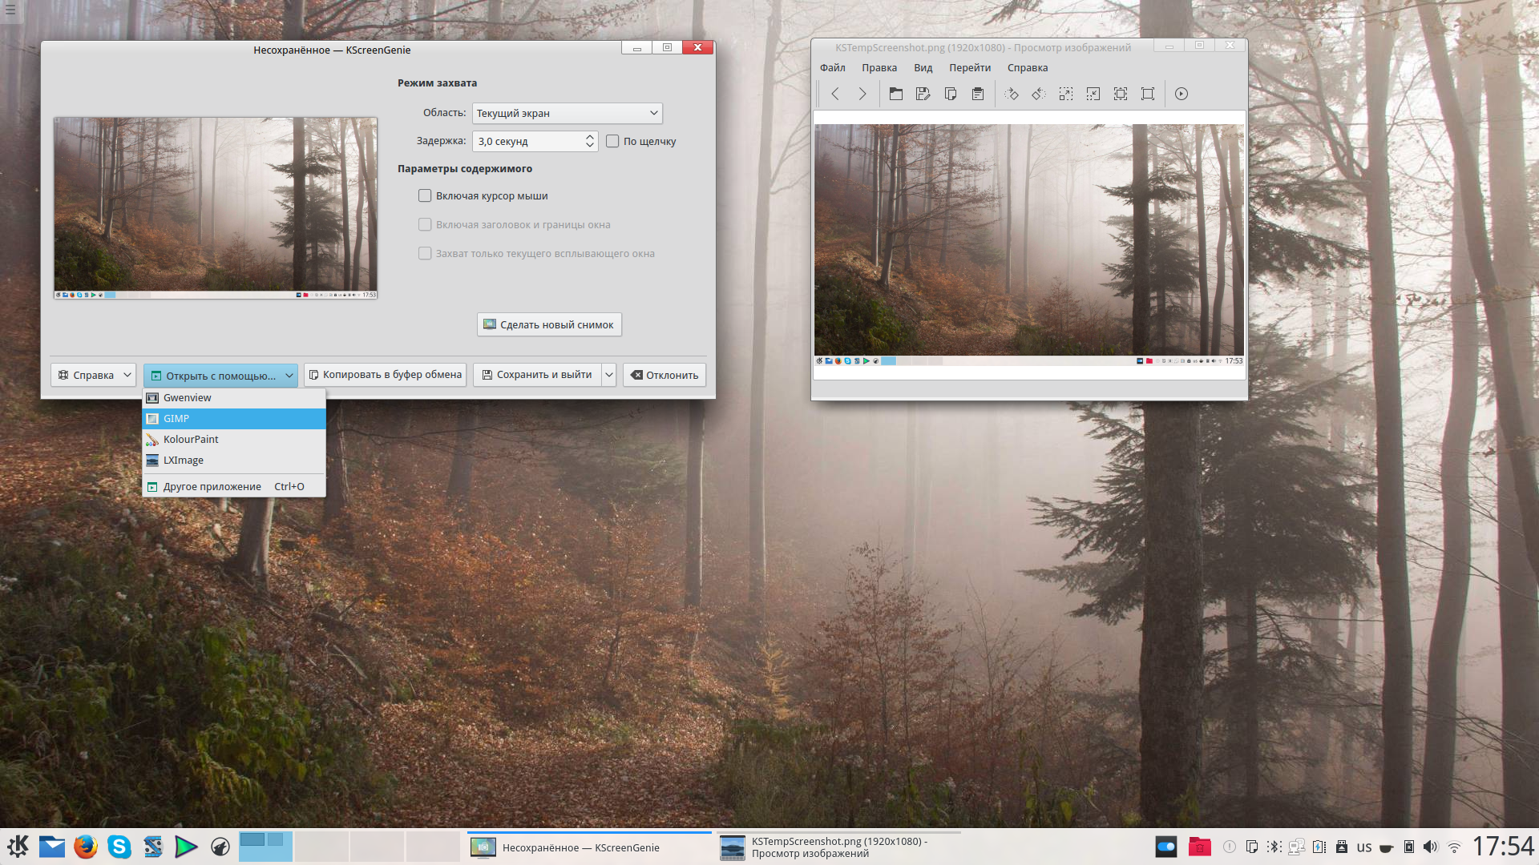Enable the 'По щелчку' checkbox
Image resolution: width=1539 pixels, height=865 pixels.
613,141
